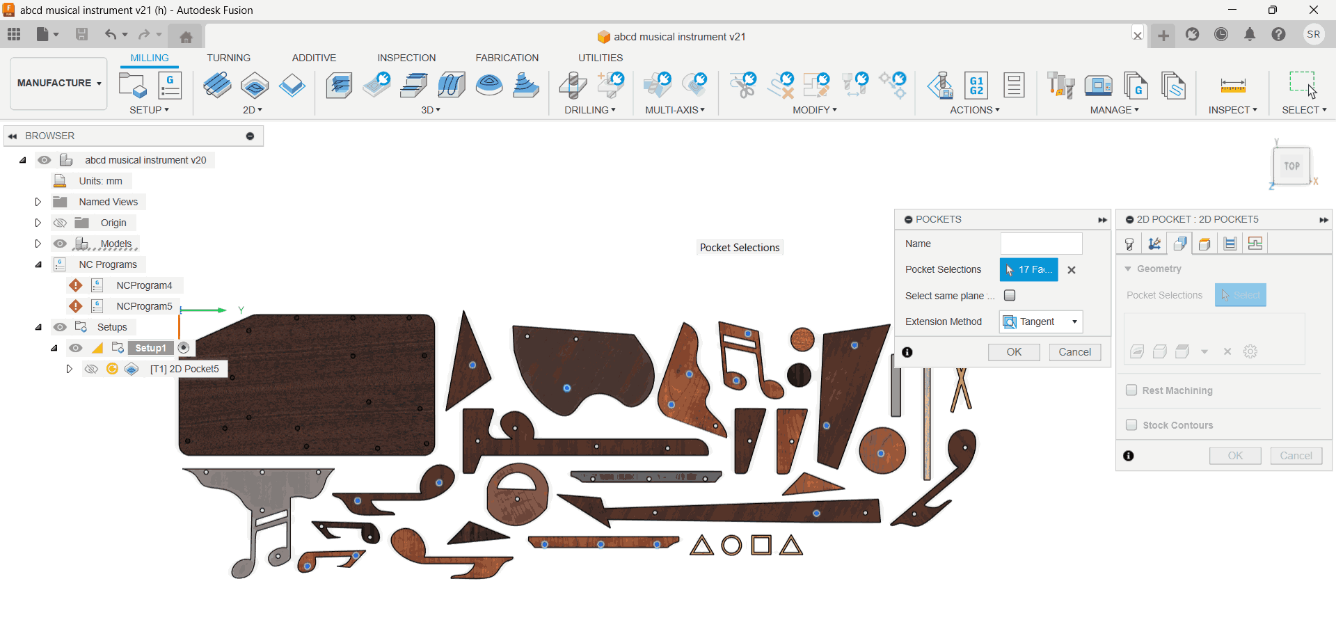Open the DRILLING dropdown menu

(x=590, y=110)
